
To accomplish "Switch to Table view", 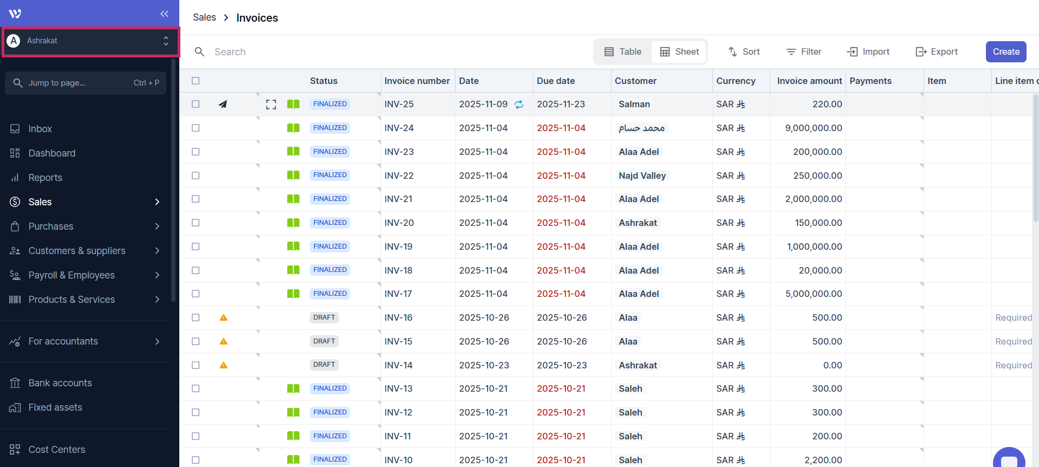I will point(623,52).
